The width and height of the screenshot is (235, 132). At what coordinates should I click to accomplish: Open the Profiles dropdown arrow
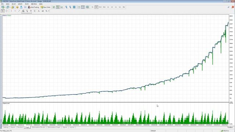click(x=10, y=7)
